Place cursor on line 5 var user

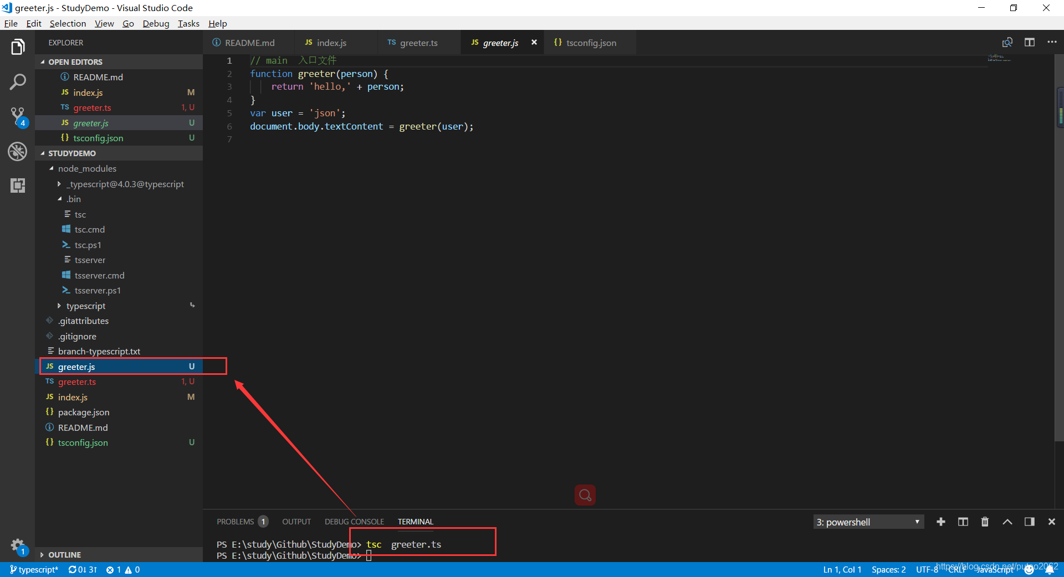(x=298, y=113)
